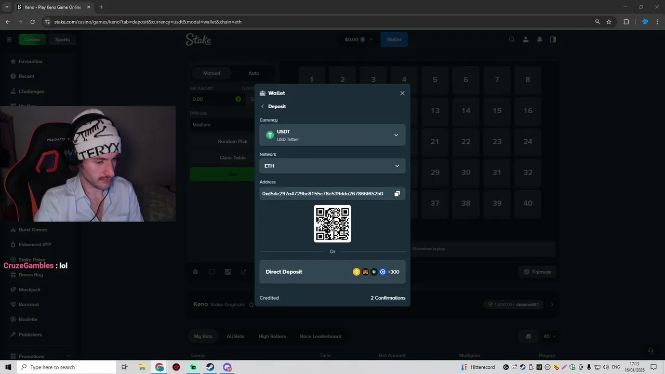665x374 pixels.
Task: Switch to the My Bets tab
Action: coord(203,336)
